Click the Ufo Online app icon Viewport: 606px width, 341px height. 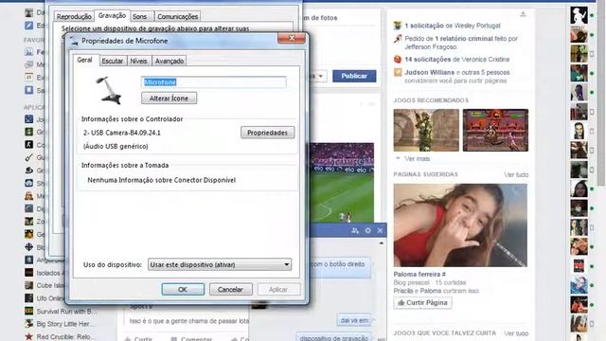(29, 298)
